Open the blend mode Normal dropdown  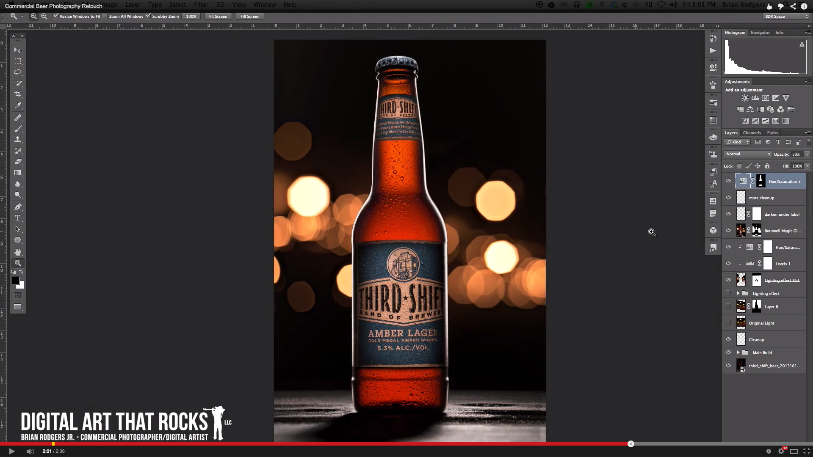pos(748,154)
